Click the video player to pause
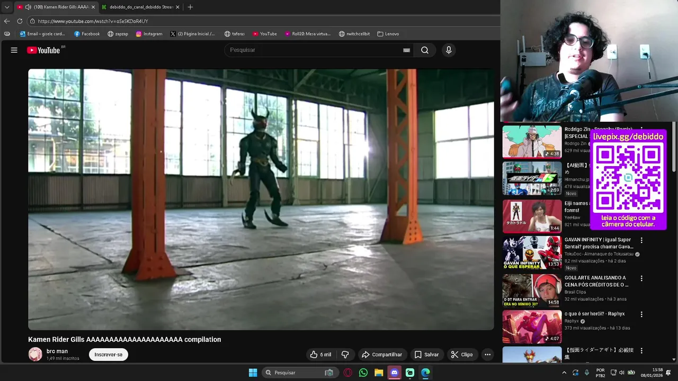This screenshot has width=678, height=381. [x=261, y=199]
